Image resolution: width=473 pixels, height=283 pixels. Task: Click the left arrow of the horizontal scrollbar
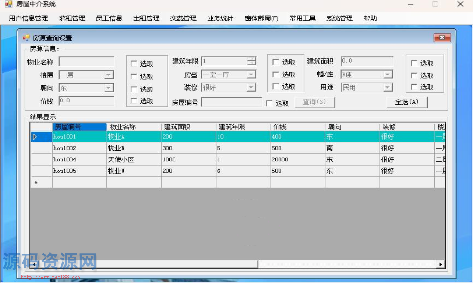pos(35,265)
